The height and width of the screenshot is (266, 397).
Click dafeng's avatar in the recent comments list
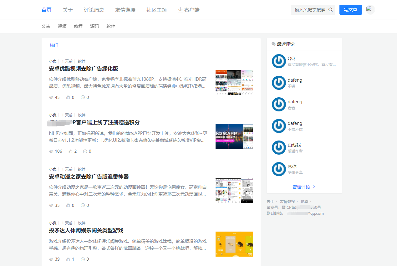click(x=278, y=83)
